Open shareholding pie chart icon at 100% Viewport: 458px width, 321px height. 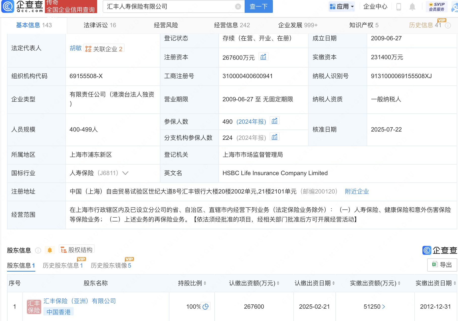click(x=206, y=306)
